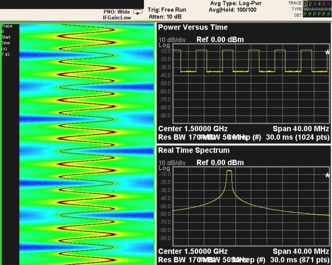Click '10 dB/div' in Real Time Spectrum
This screenshot has height=265, width=332.
coord(172,163)
